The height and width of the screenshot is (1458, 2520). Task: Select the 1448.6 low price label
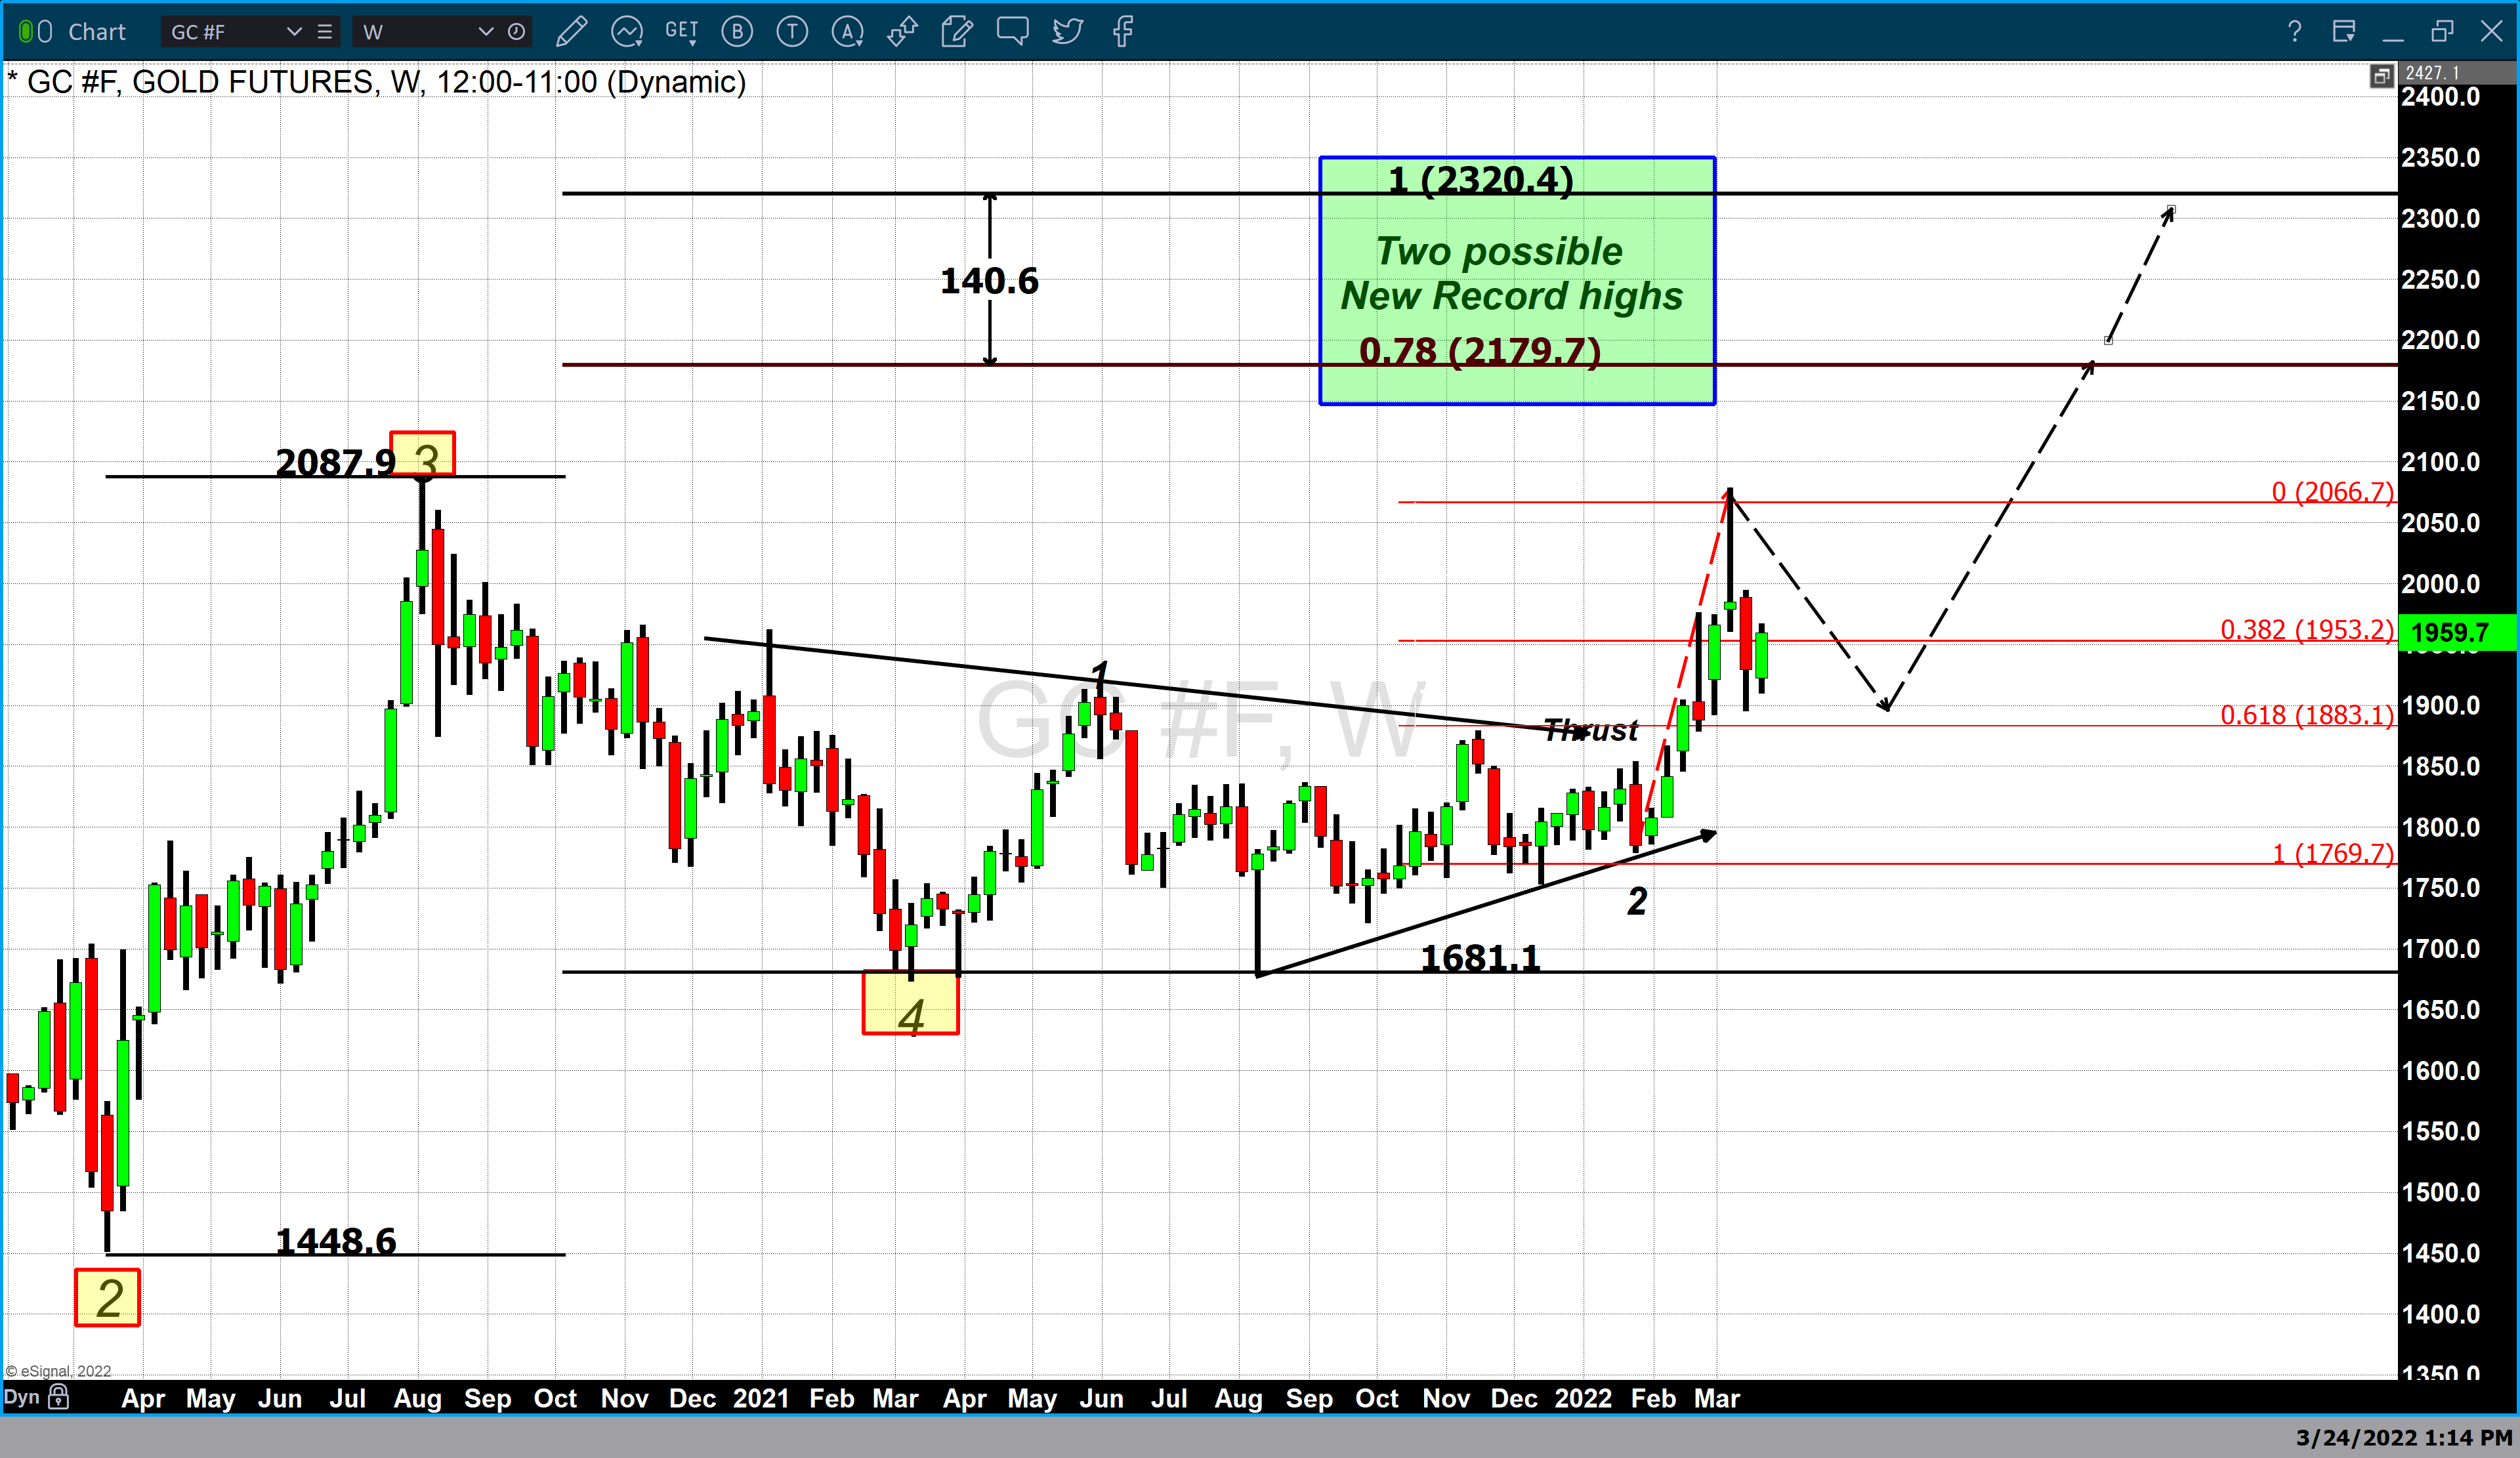(335, 1241)
